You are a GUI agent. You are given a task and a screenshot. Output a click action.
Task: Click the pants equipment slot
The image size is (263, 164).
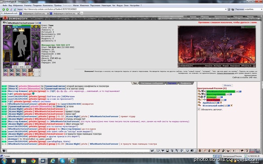pos(36,56)
